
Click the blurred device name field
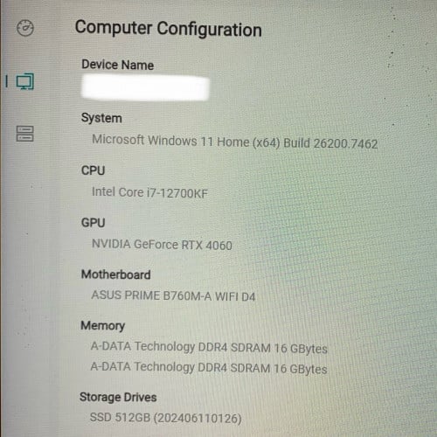click(145, 87)
